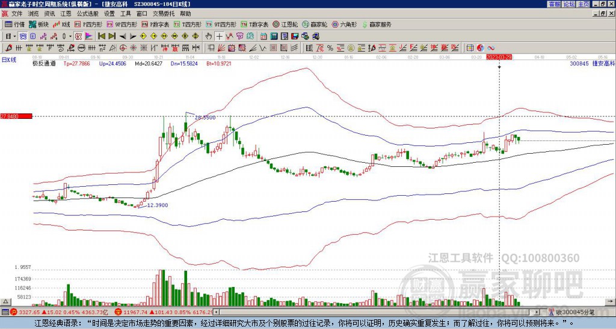
Task: Open the 赢家轮 wheel tool
Action: click(315, 24)
